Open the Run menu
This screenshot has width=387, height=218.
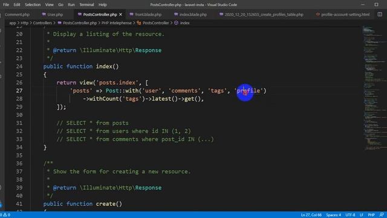coord(71,5)
